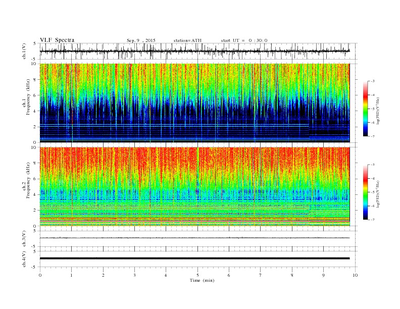Click the "-3" tick on ch.1 color bar
The width and height of the screenshot is (400, 309).
(x=372, y=81)
